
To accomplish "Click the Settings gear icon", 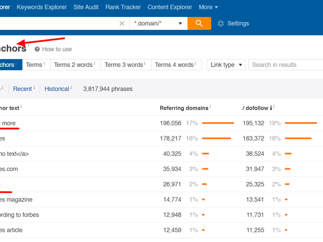I will [220, 23].
